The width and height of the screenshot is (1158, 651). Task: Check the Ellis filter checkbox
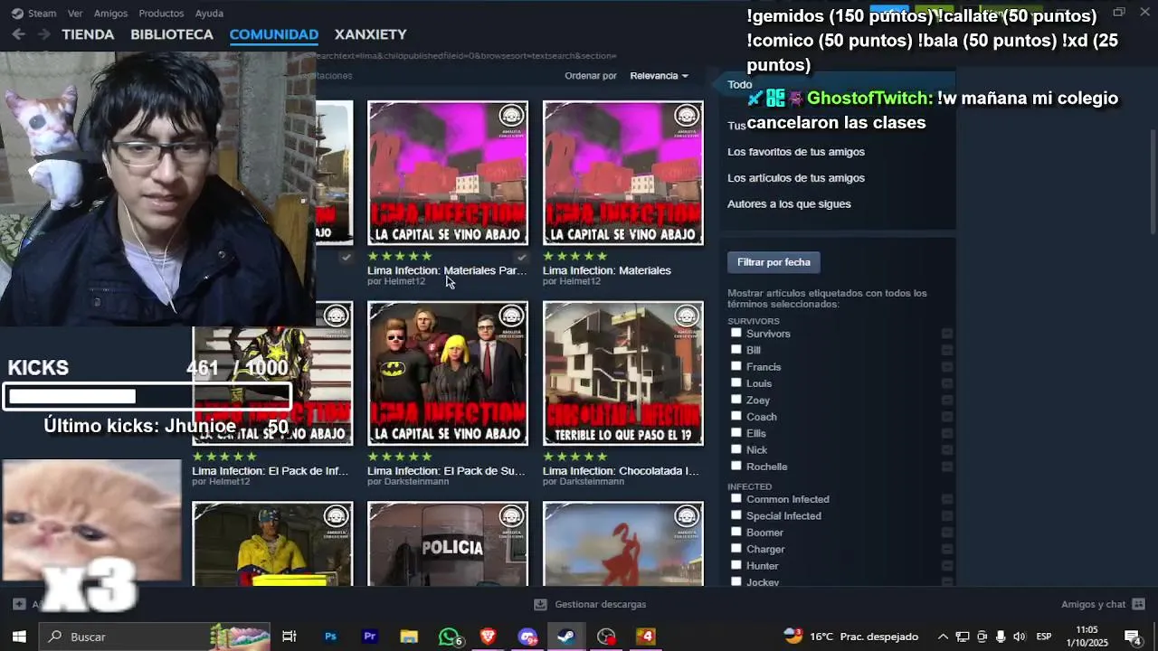736,432
